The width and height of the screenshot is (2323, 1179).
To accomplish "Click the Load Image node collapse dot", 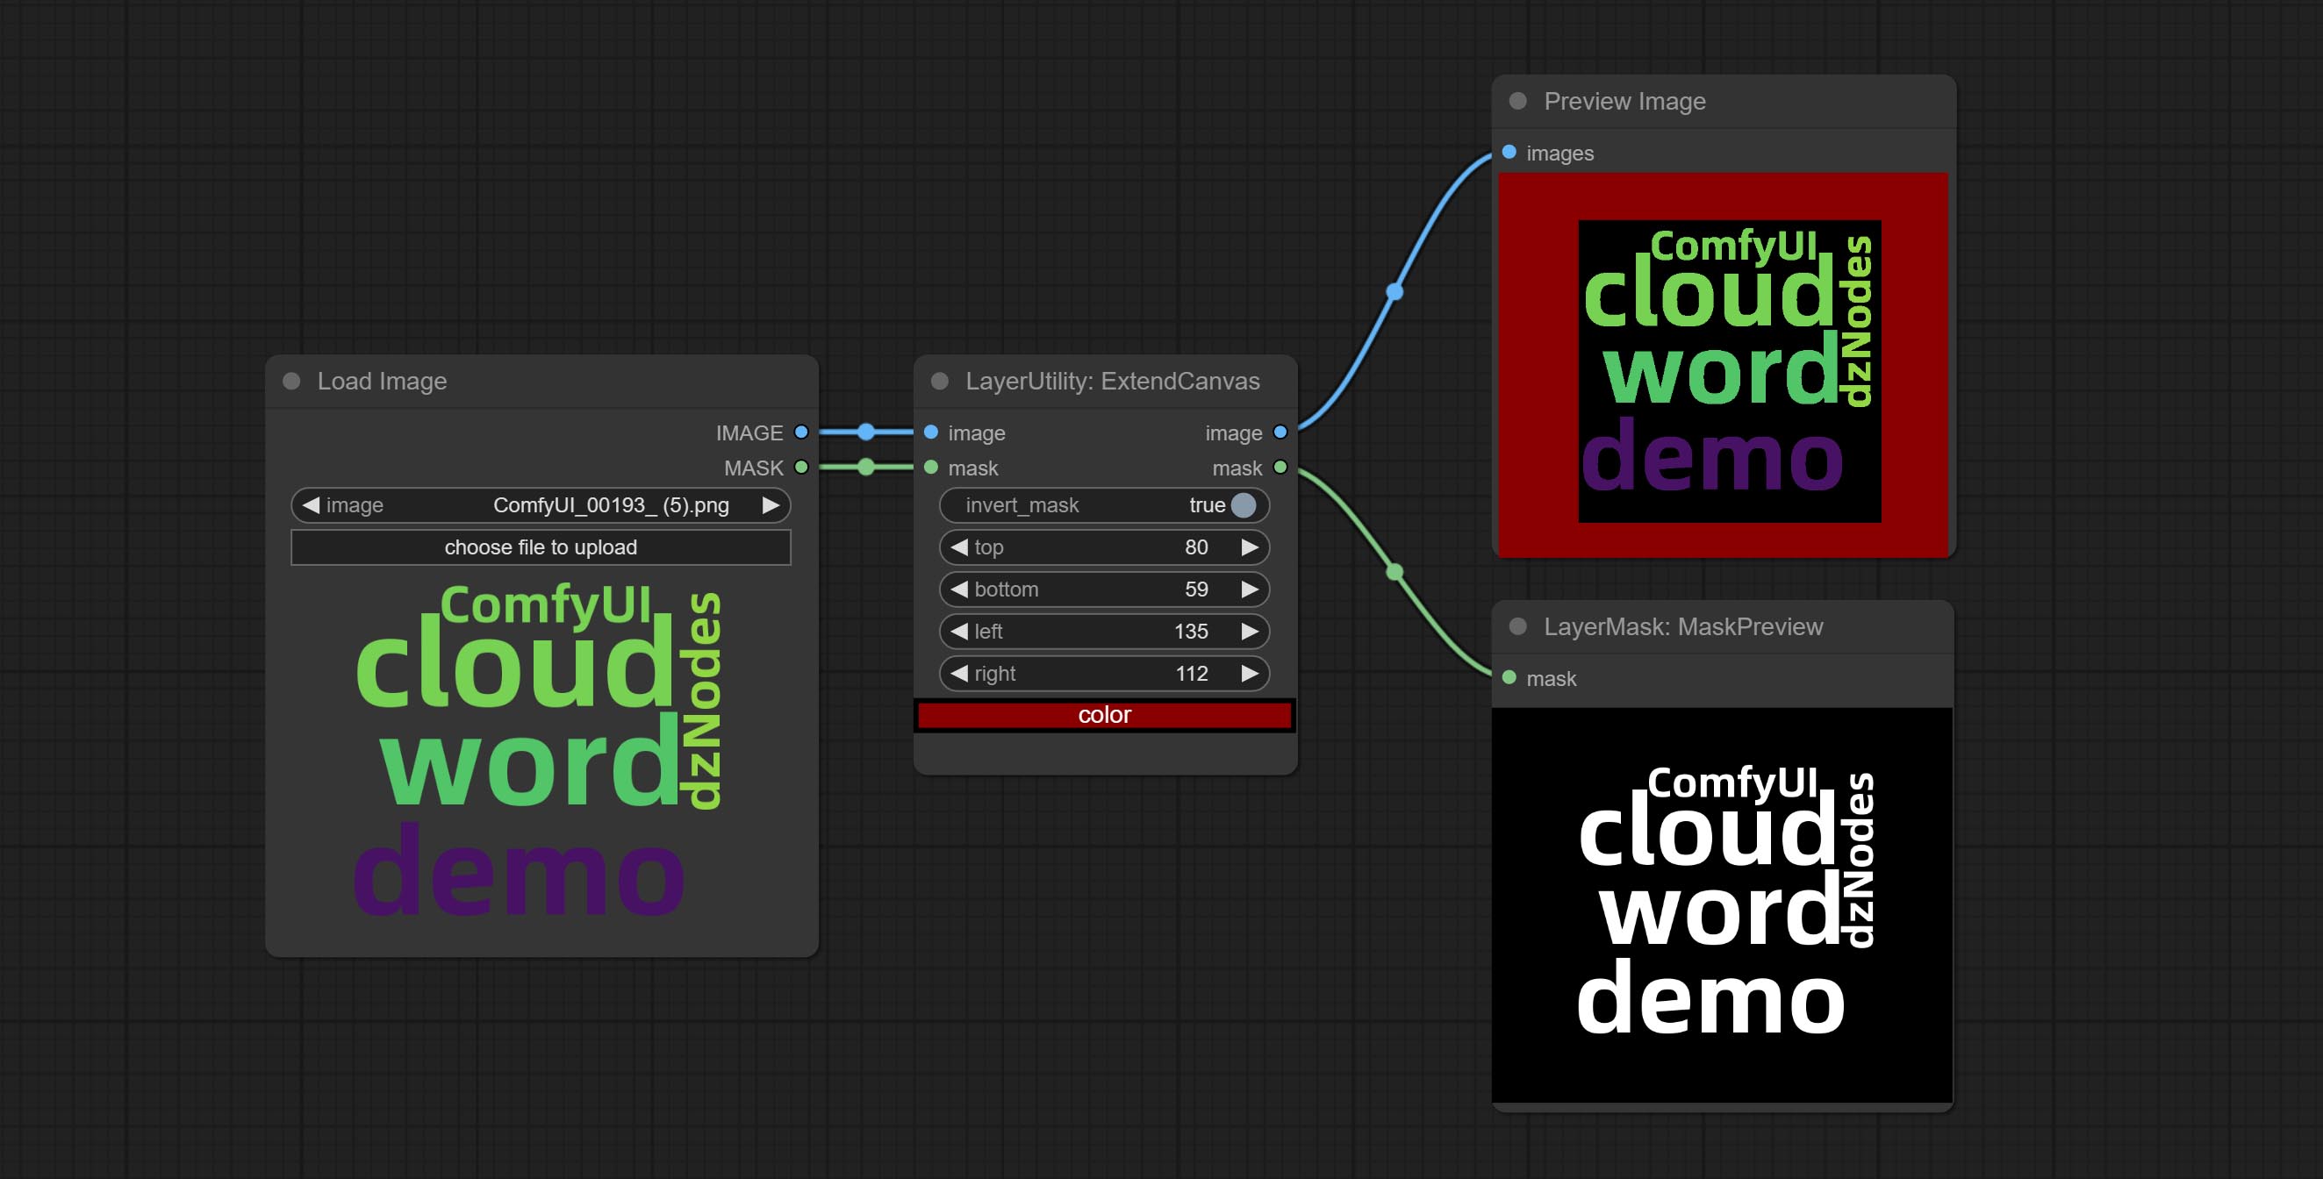I will [291, 382].
